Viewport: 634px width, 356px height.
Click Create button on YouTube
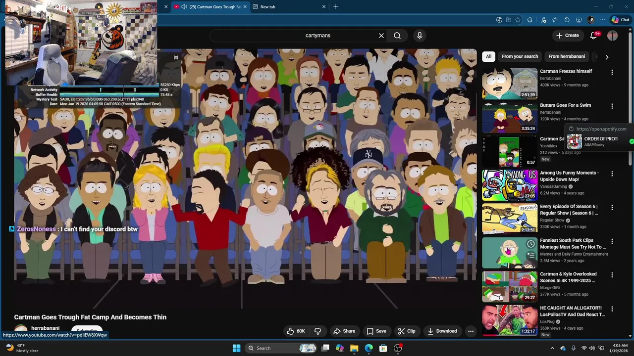tap(567, 36)
